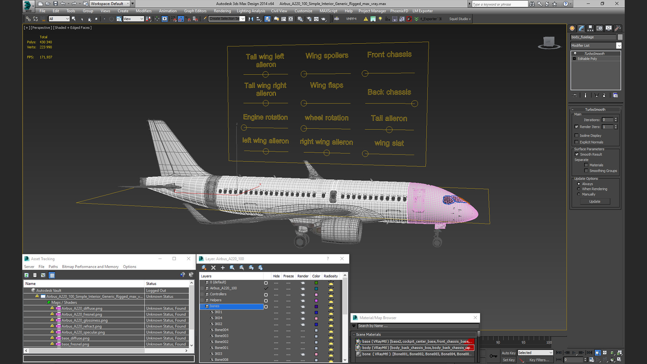Open the Modifiers menu in menu bar
Screen dimensions: 647x364
tap(144, 11)
